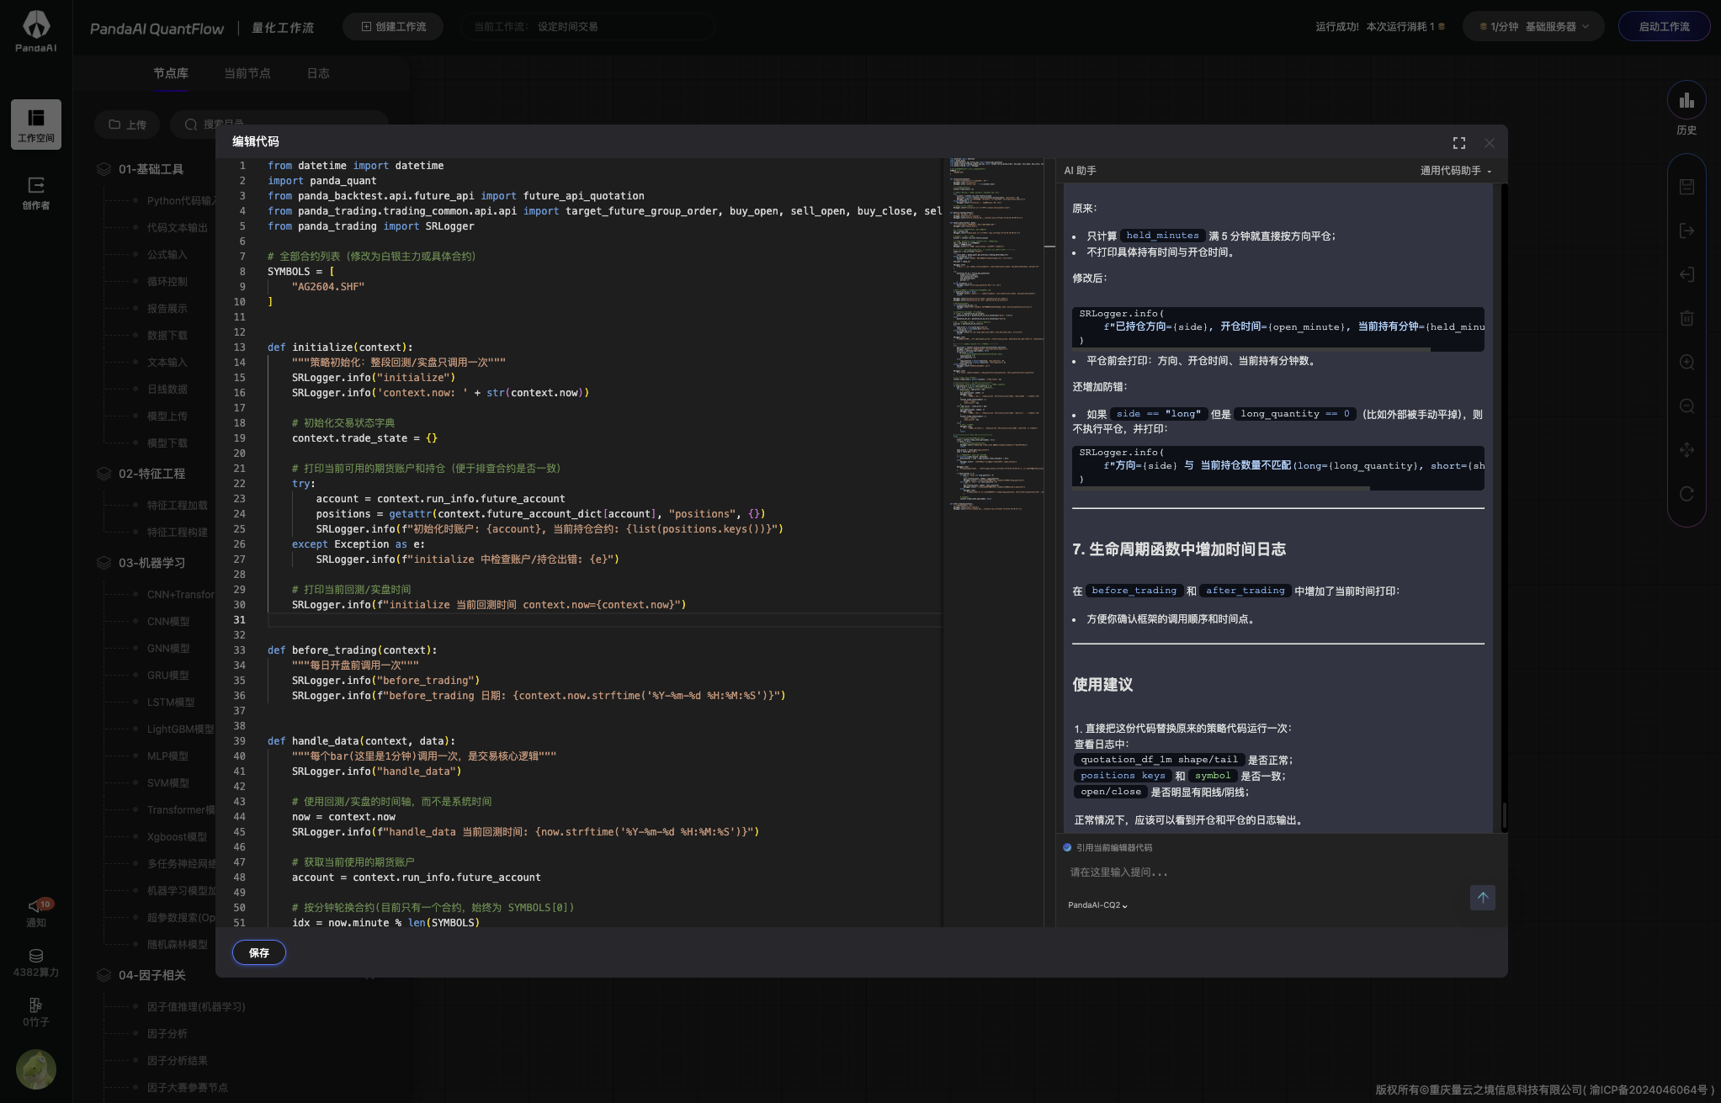Select the CNN模型 node
This screenshot has height=1103, width=1721.
[168, 622]
